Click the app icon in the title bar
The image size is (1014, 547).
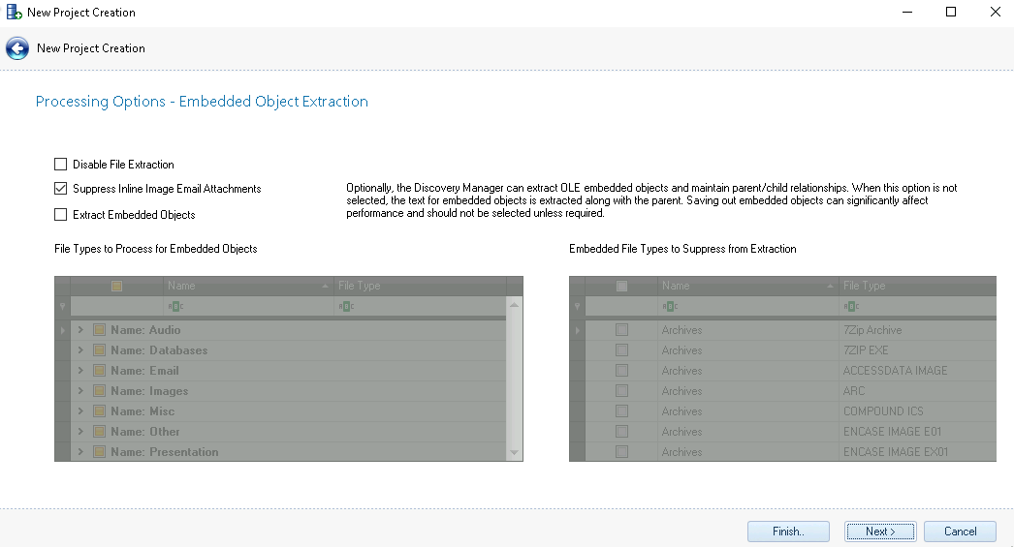pyautogui.click(x=15, y=13)
